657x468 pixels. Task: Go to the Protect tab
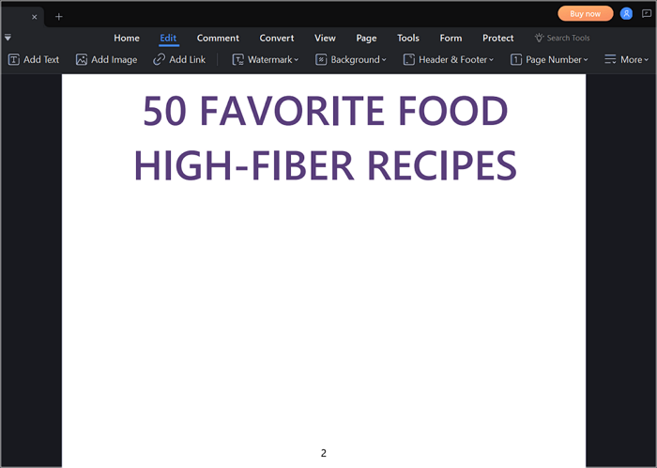[497, 38]
